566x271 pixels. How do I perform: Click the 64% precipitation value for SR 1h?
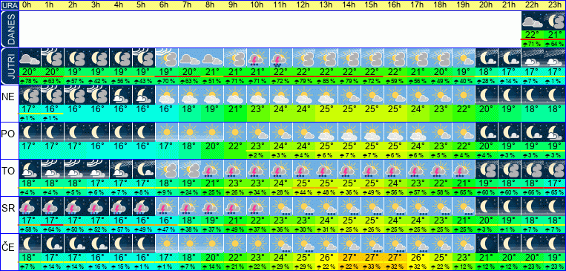[53, 229]
